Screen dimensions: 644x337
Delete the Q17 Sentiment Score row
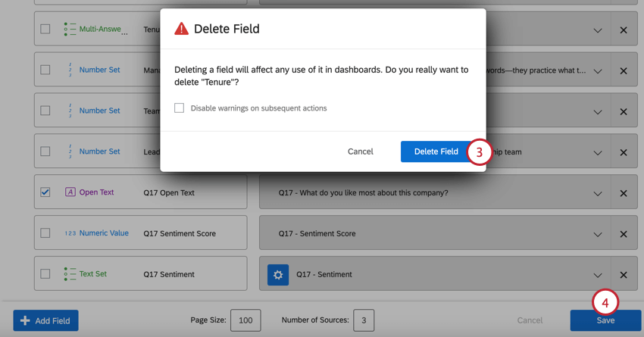click(x=624, y=234)
